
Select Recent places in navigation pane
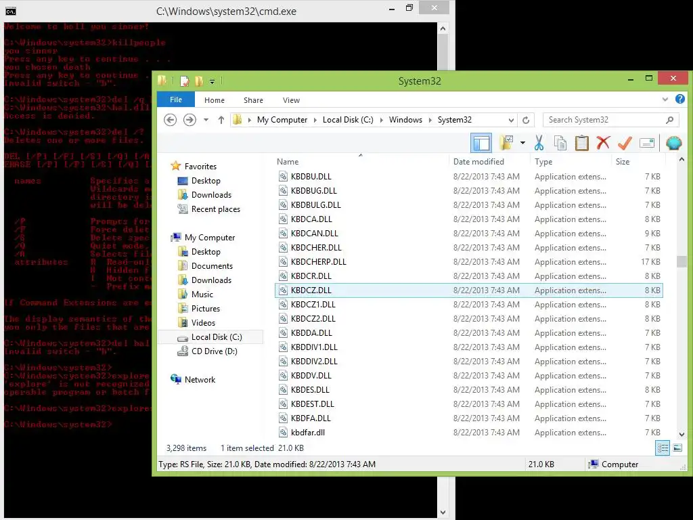click(216, 209)
